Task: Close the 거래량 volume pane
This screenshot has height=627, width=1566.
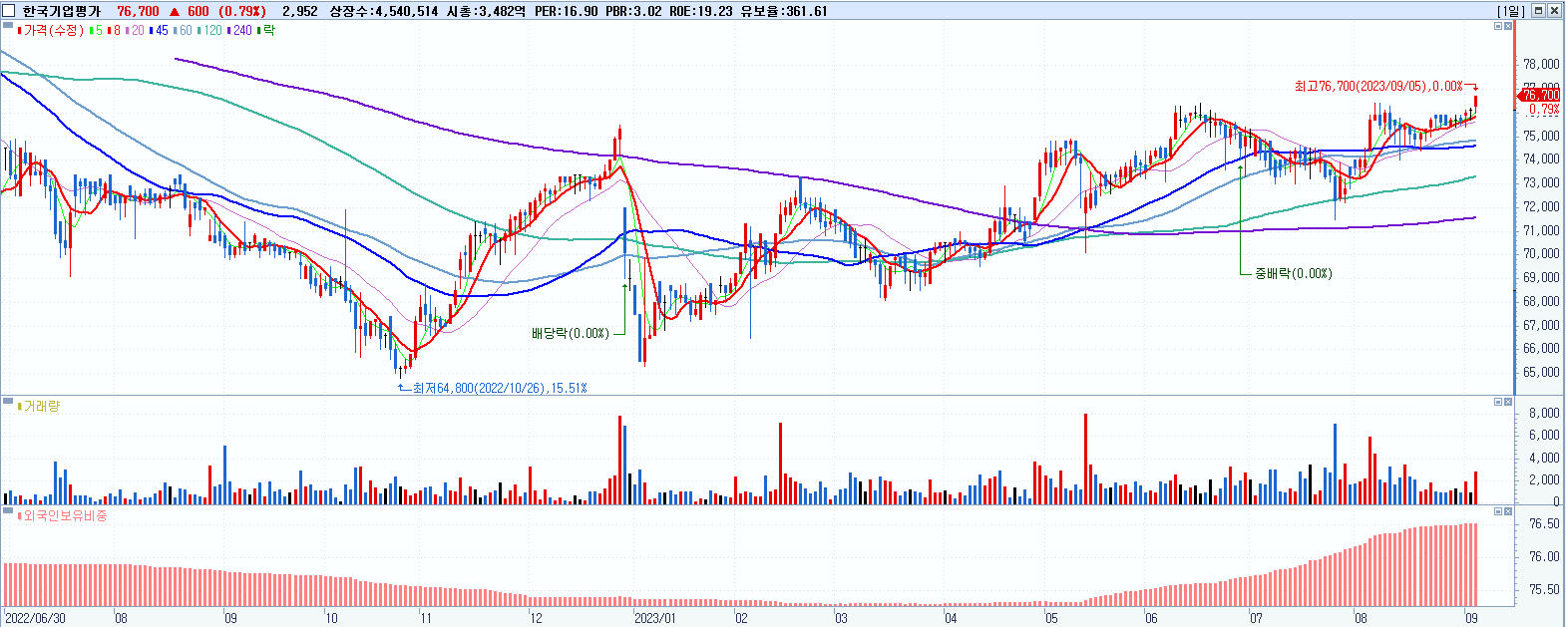Action: [1507, 402]
